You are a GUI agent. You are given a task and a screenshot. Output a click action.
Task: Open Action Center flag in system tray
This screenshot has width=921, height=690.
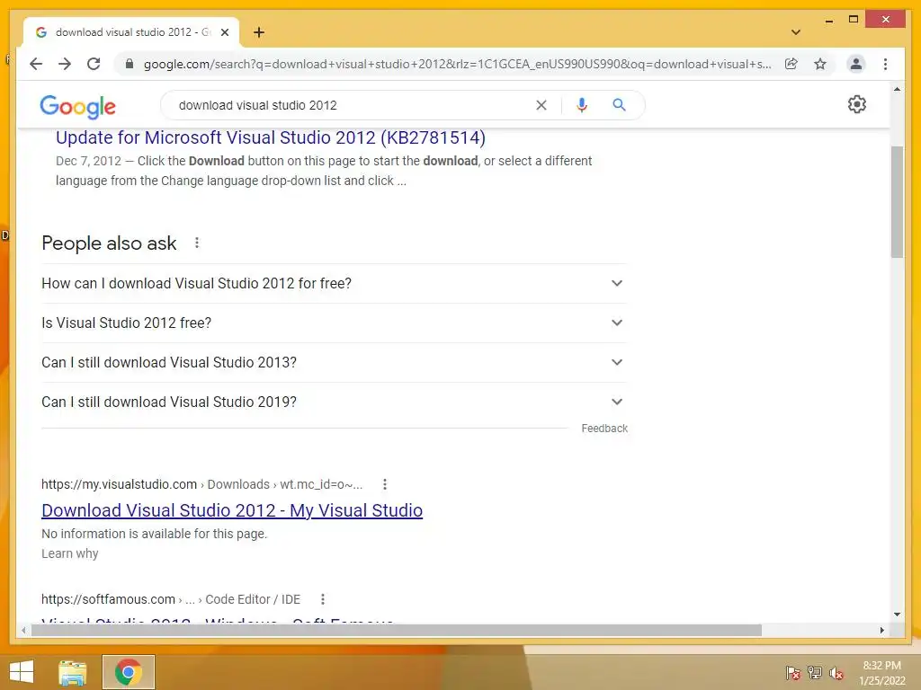793,673
